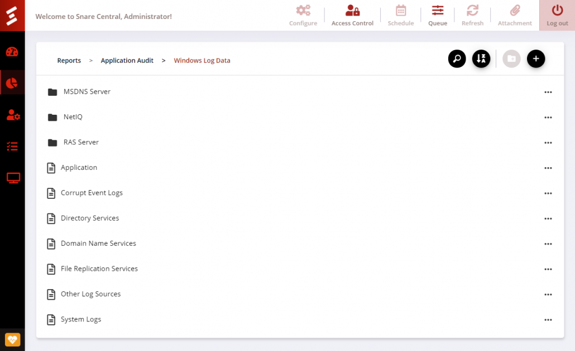Open the MSDNS Server folder
This screenshot has height=351, width=575.
pos(87,91)
